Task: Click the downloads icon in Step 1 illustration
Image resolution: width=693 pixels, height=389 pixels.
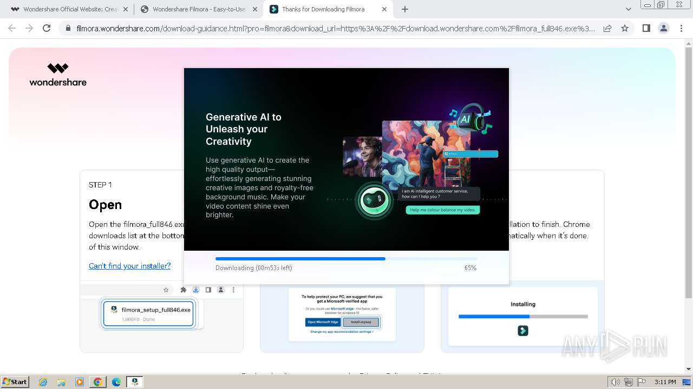Action: pyautogui.click(x=196, y=290)
